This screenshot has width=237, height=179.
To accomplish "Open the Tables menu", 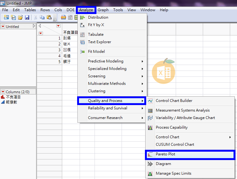I will pos(30,10).
